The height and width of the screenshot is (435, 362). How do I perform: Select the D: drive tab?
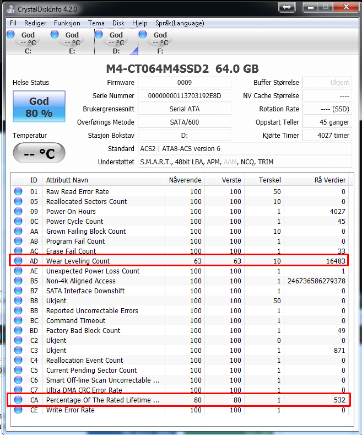click(x=116, y=42)
